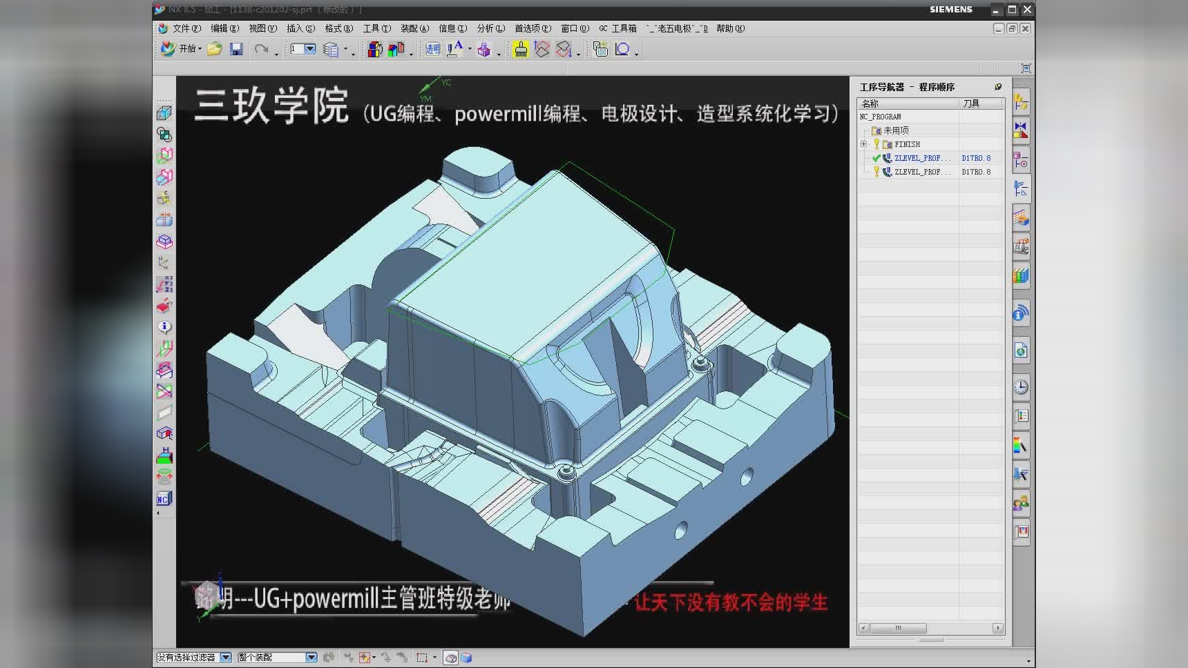Click the open file folder icon
This screenshot has height=668, width=1188.
[215, 49]
